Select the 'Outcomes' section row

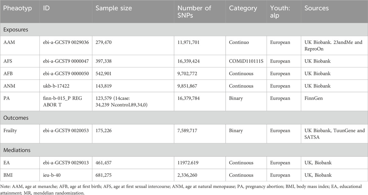click(x=184, y=118)
